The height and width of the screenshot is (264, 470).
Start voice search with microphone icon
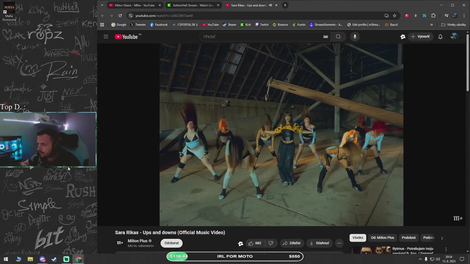tap(355, 37)
